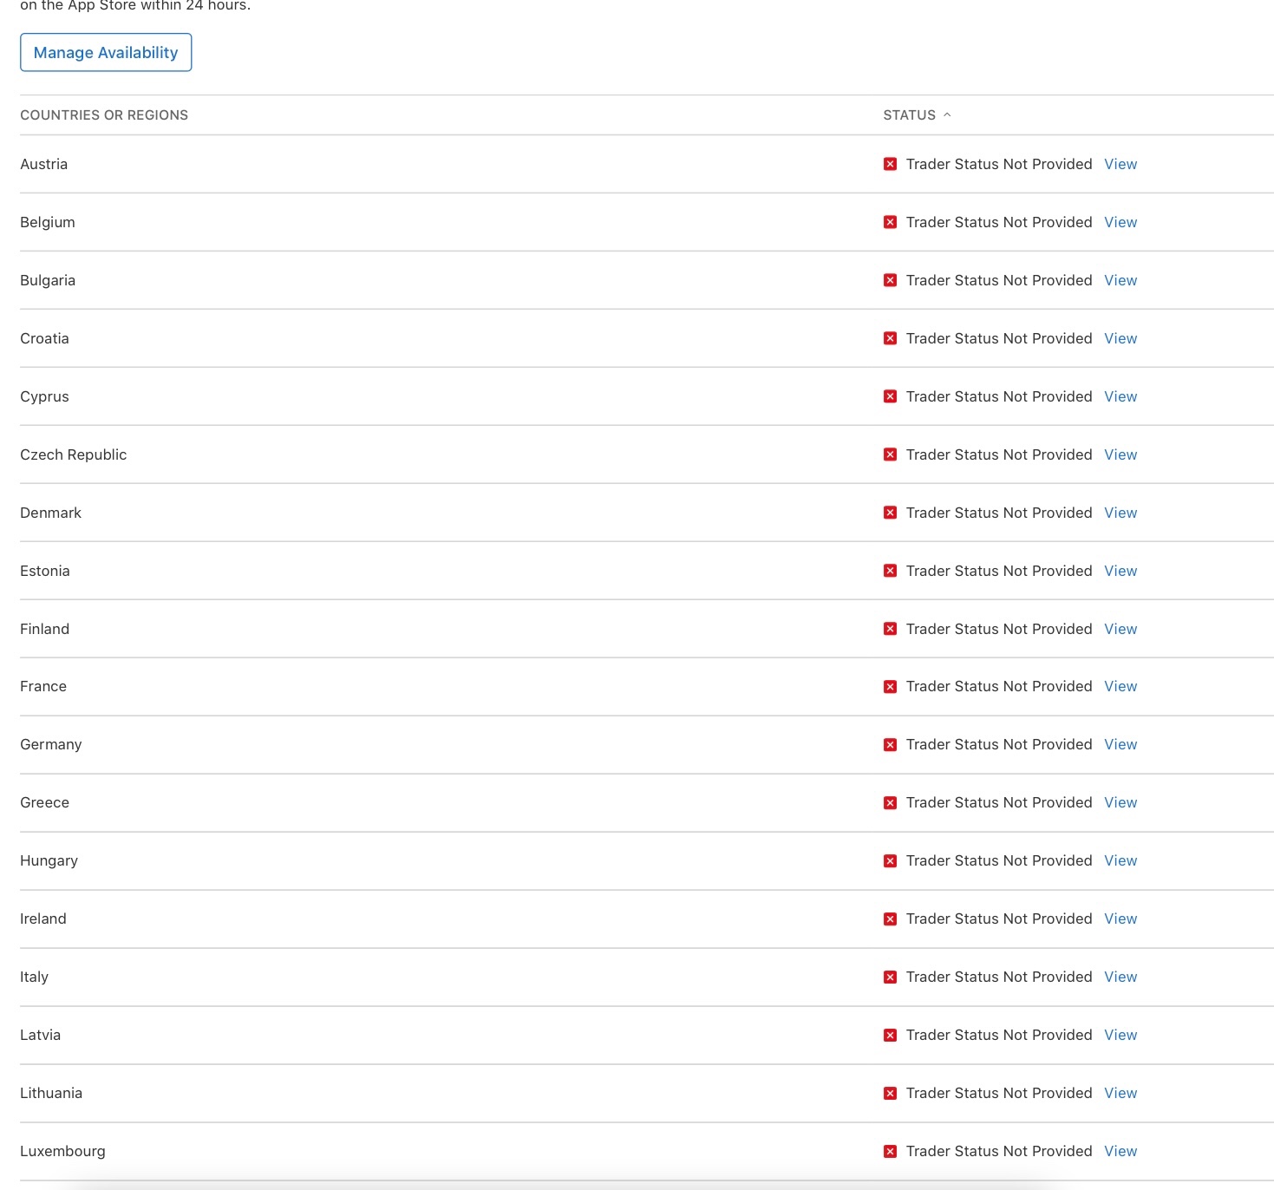Select the Estonia country name
This screenshot has width=1274, height=1190.
coord(45,571)
